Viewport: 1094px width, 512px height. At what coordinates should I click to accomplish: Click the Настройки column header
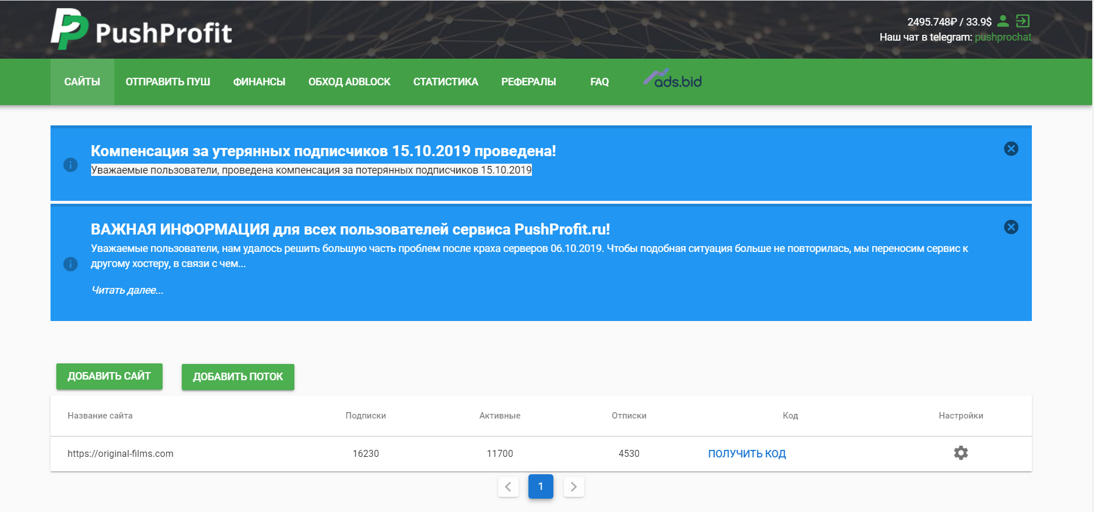pyautogui.click(x=961, y=416)
